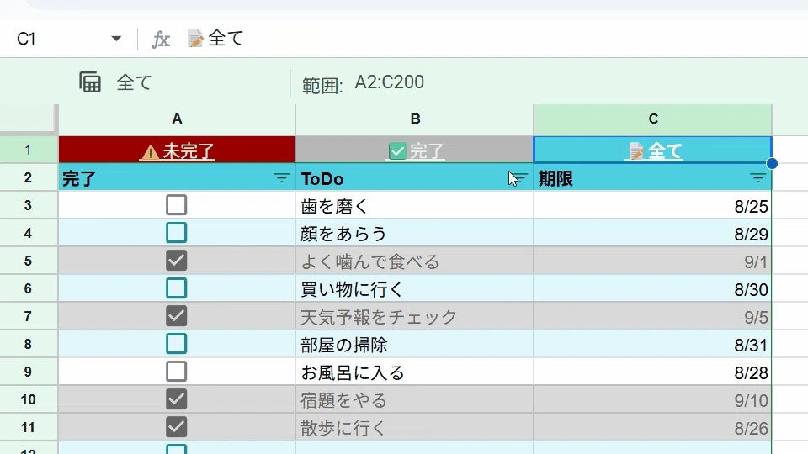This screenshot has width=808, height=454.
Task: Select column A header
Action: pos(177,119)
